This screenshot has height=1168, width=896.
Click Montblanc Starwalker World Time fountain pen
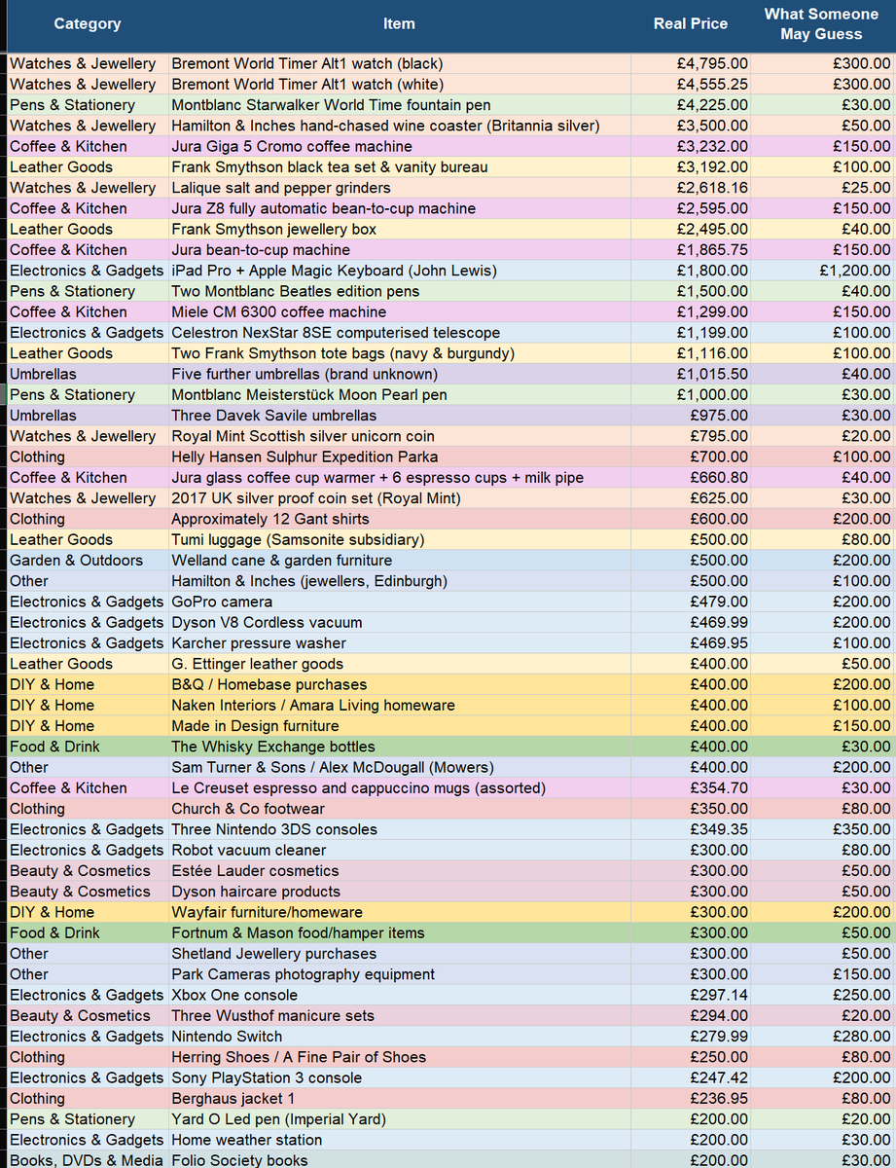(x=400, y=104)
